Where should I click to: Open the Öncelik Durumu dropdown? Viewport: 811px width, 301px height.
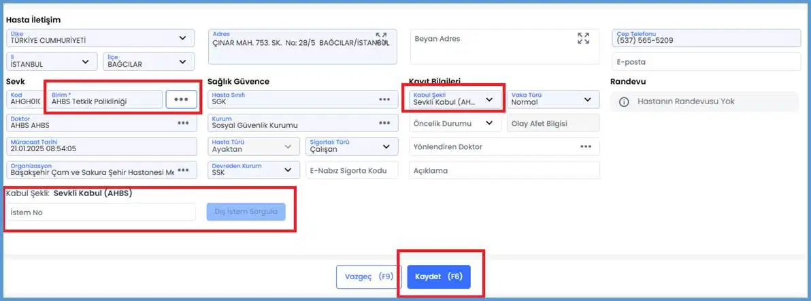[455, 123]
